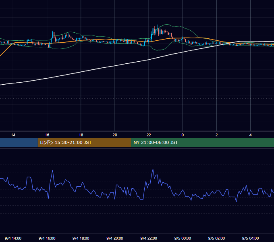Click the 9/5 04:00 date label
274x242 pixels.
pos(250,238)
